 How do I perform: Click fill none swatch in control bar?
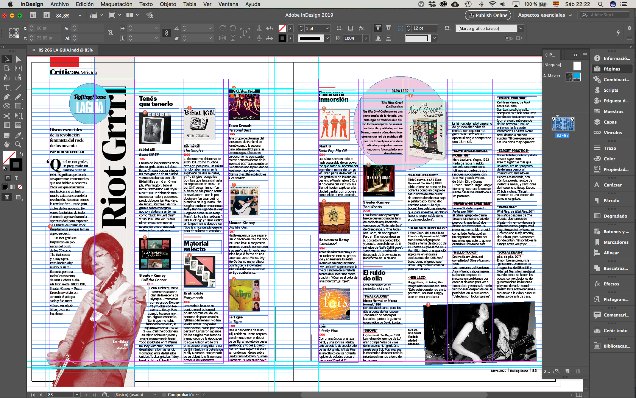tap(282, 28)
